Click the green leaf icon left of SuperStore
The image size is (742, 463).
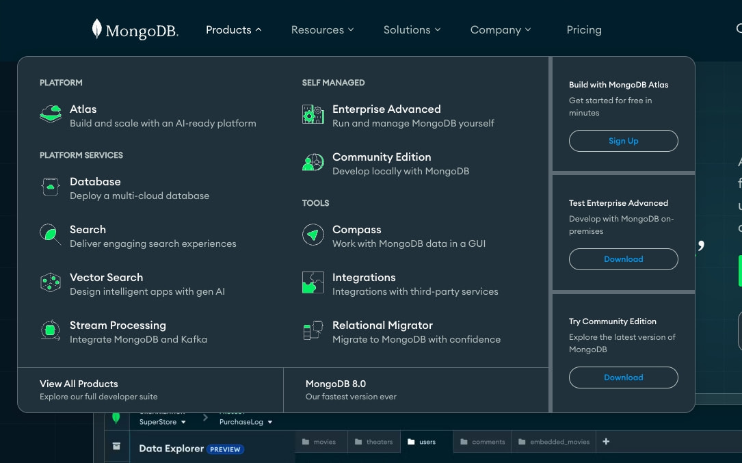click(116, 418)
